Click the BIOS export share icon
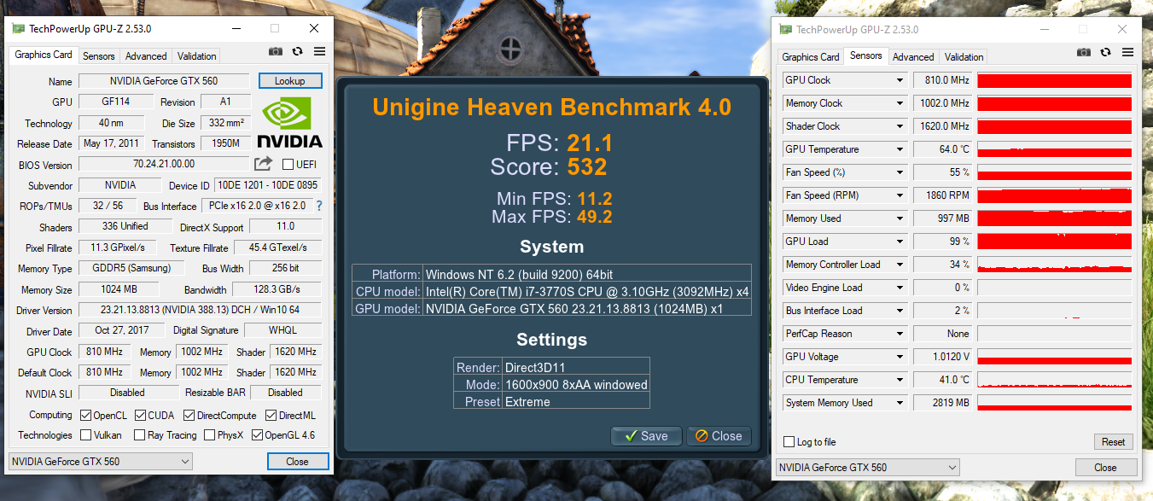 (x=263, y=164)
